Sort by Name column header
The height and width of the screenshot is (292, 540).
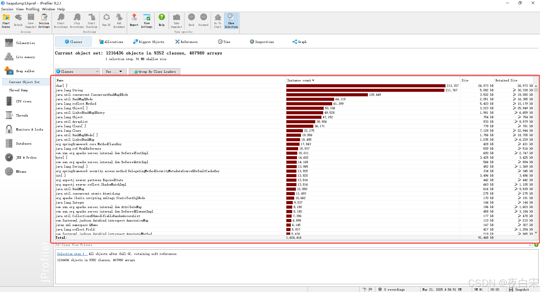(x=170, y=80)
